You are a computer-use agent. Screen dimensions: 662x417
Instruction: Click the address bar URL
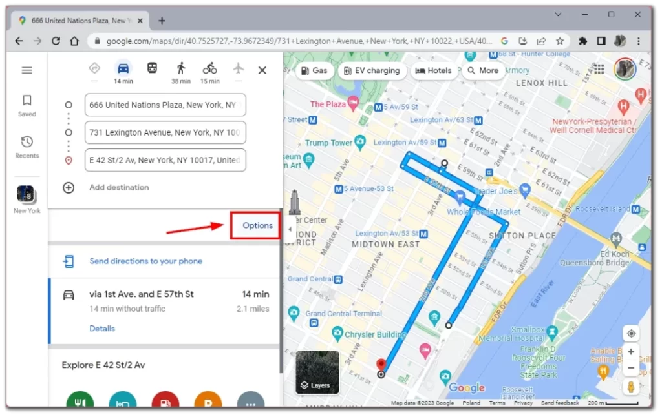(x=299, y=41)
